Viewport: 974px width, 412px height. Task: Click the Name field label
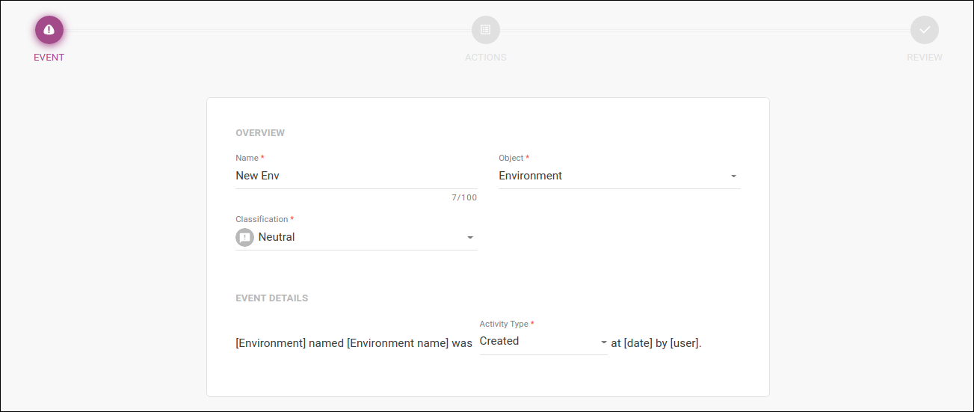(247, 159)
